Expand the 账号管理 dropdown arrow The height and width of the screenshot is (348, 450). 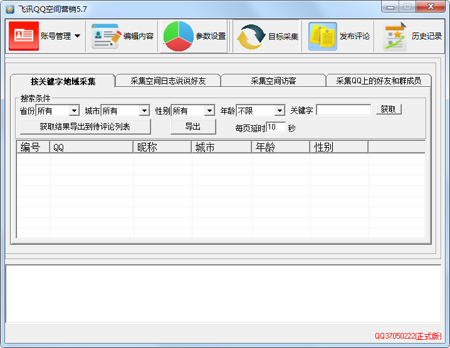77,36
